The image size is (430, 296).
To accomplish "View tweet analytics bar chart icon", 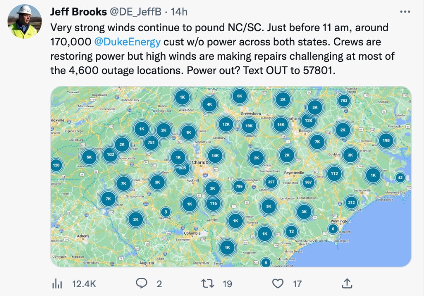I will pyautogui.click(x=57, y=284).
